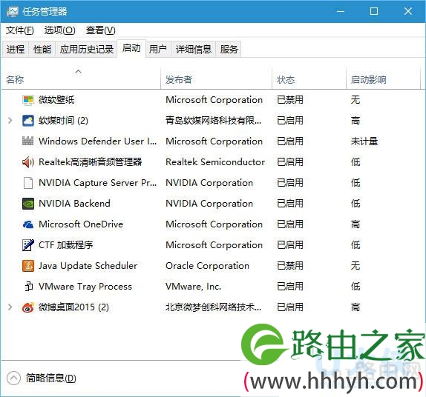Click the CTF 加载程序 pen icon

(x=28, y=245)
